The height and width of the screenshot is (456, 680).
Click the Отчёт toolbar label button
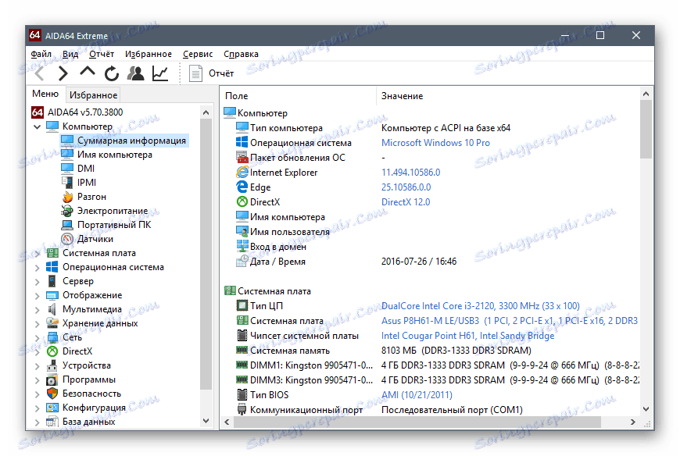[220, 73]
